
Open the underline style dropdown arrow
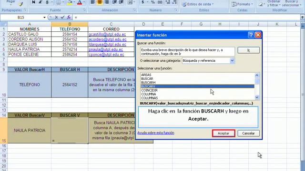pos(52,2)
